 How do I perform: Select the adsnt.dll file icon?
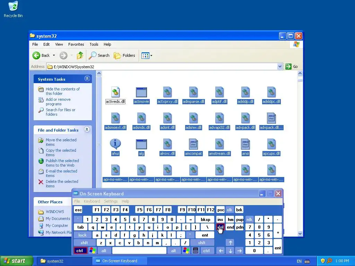point(167,118)
